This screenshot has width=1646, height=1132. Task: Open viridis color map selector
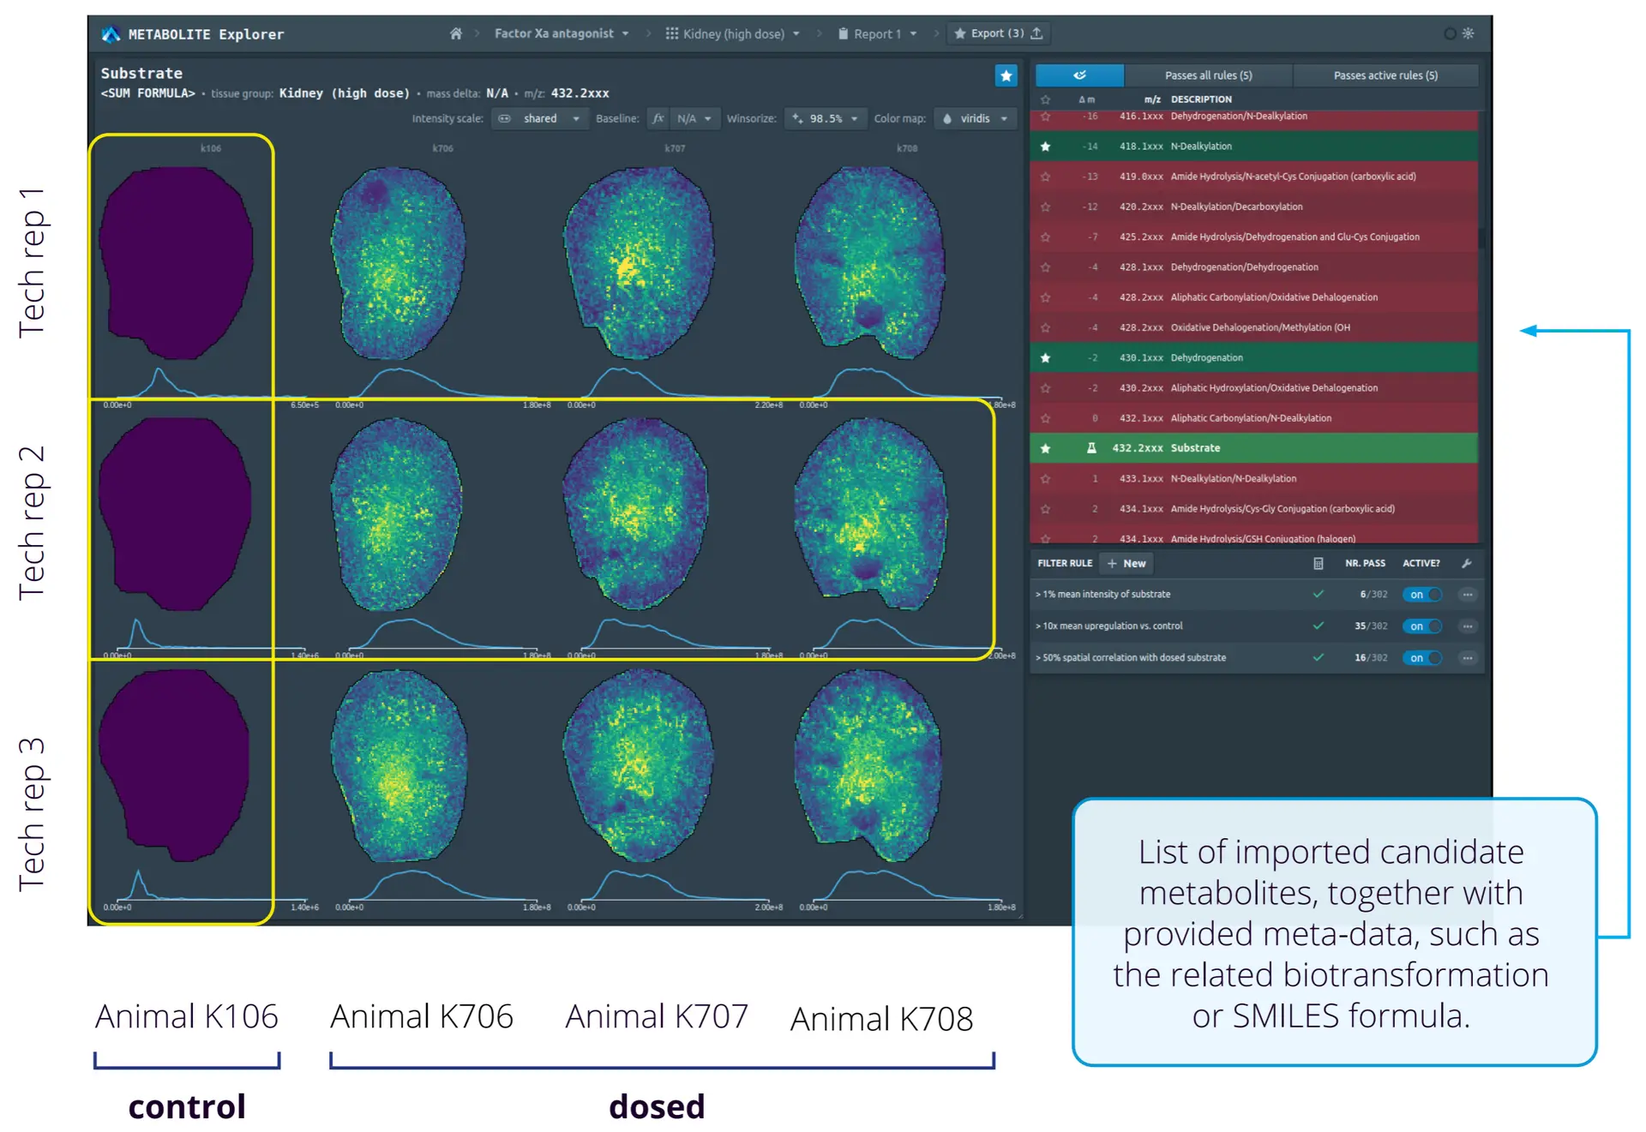975,118
